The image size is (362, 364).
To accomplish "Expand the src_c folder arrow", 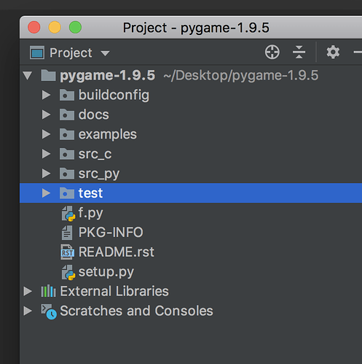I will (46, 154).
